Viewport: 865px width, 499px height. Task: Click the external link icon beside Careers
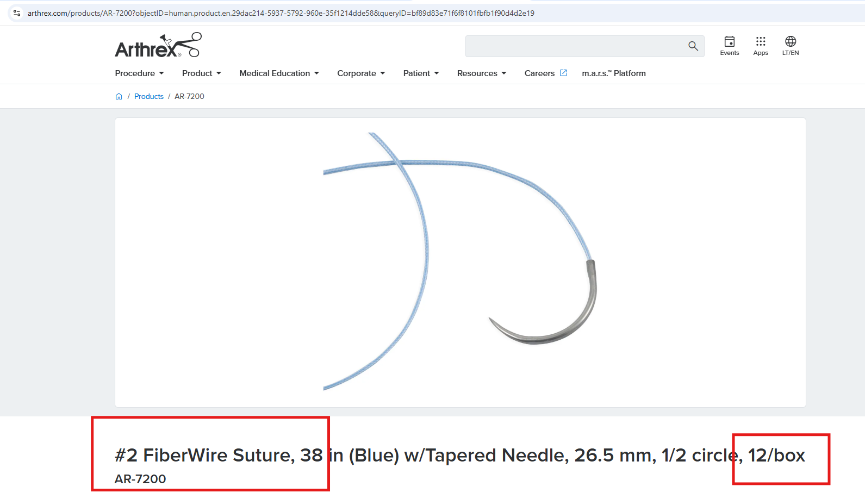pyautogui.click(x=563, y=73)
